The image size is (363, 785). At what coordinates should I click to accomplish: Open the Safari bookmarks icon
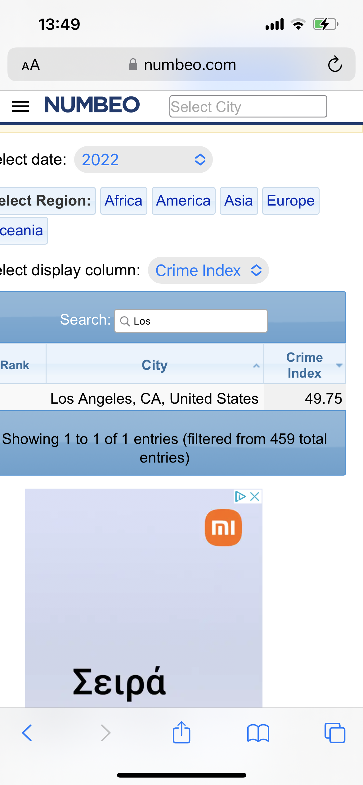point(258,733)
